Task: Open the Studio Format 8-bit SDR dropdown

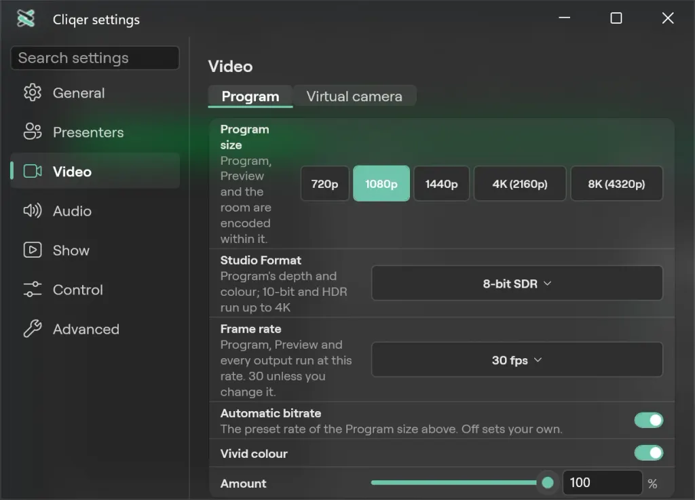Action: 516,284
